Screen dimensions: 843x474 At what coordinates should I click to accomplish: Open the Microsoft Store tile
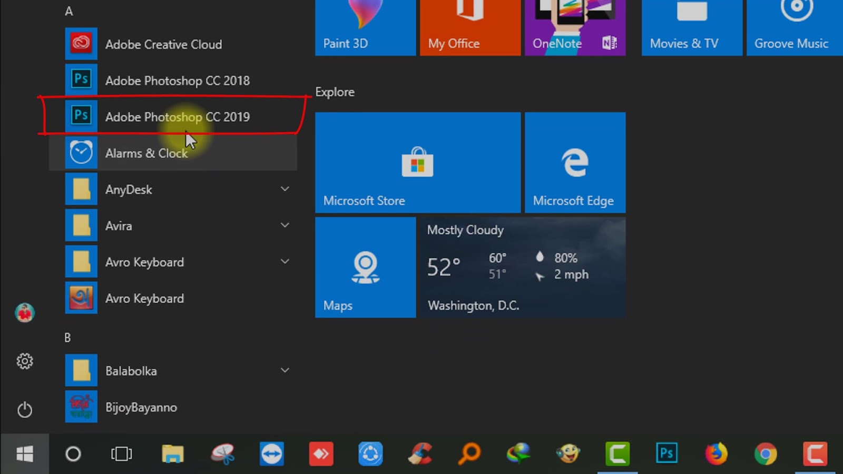tap(418, 162)
